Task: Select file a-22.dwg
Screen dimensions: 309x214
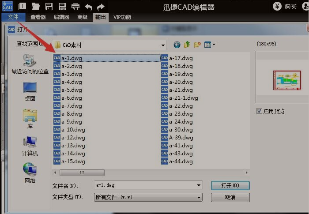Action: (177, 105)
